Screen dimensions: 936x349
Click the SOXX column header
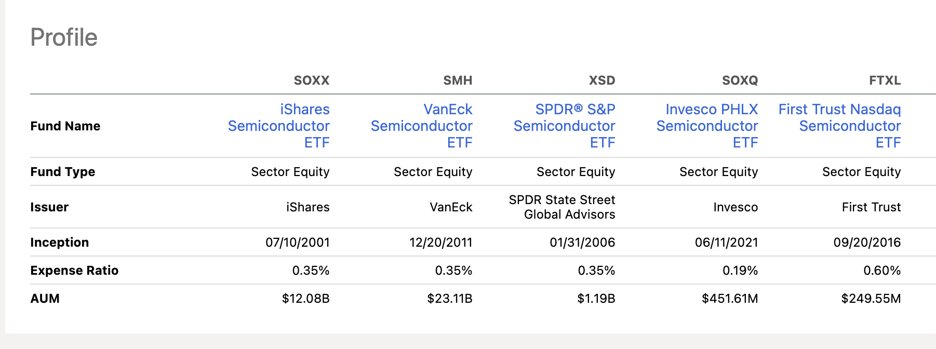[x=312, y=80]
